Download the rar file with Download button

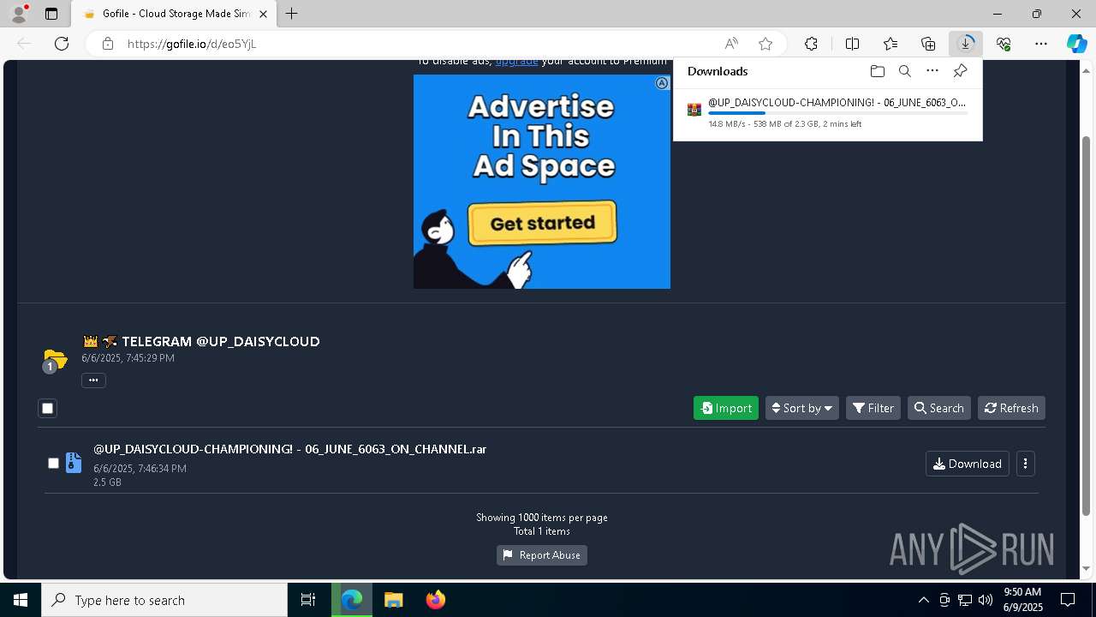968,464
